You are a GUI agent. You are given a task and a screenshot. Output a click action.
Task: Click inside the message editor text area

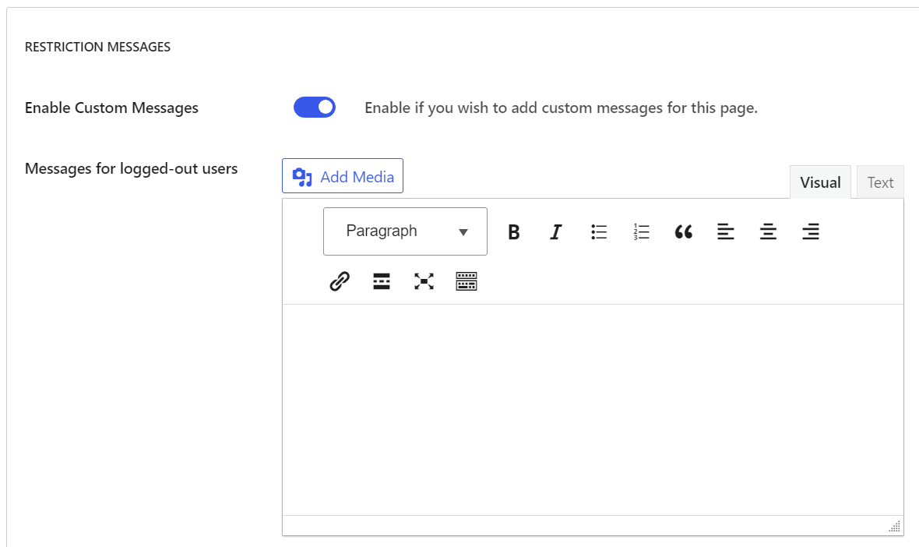[x=593, y=409]
